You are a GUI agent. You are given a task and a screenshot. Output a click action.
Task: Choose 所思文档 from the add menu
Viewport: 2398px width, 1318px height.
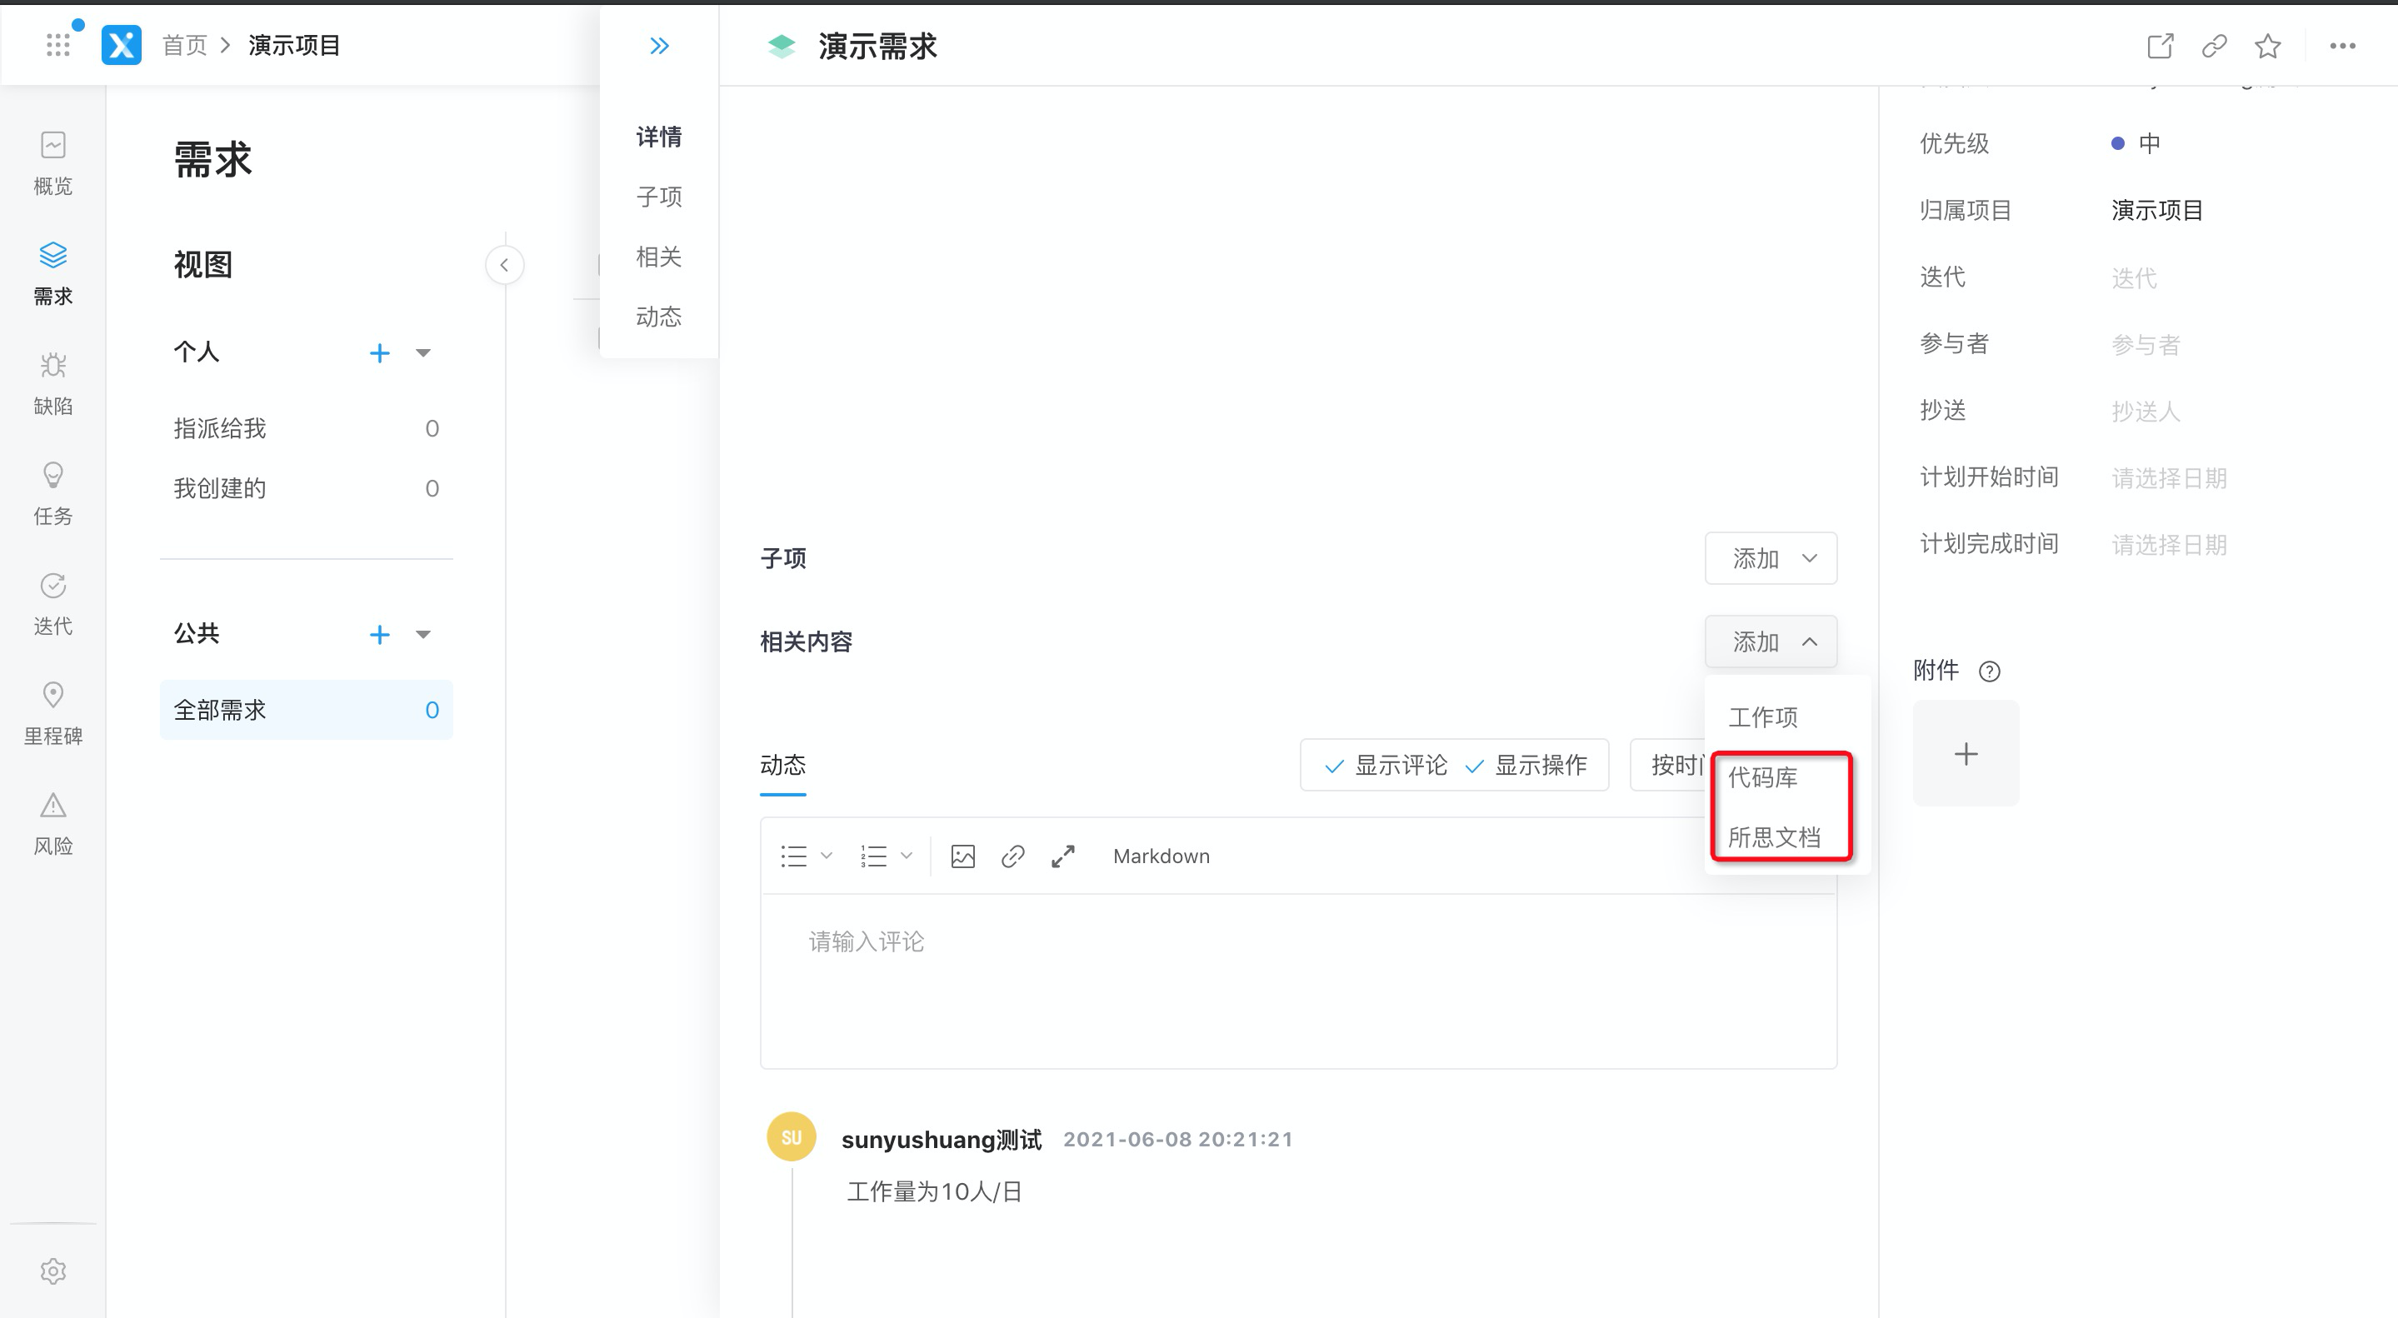pos(1774,838)
